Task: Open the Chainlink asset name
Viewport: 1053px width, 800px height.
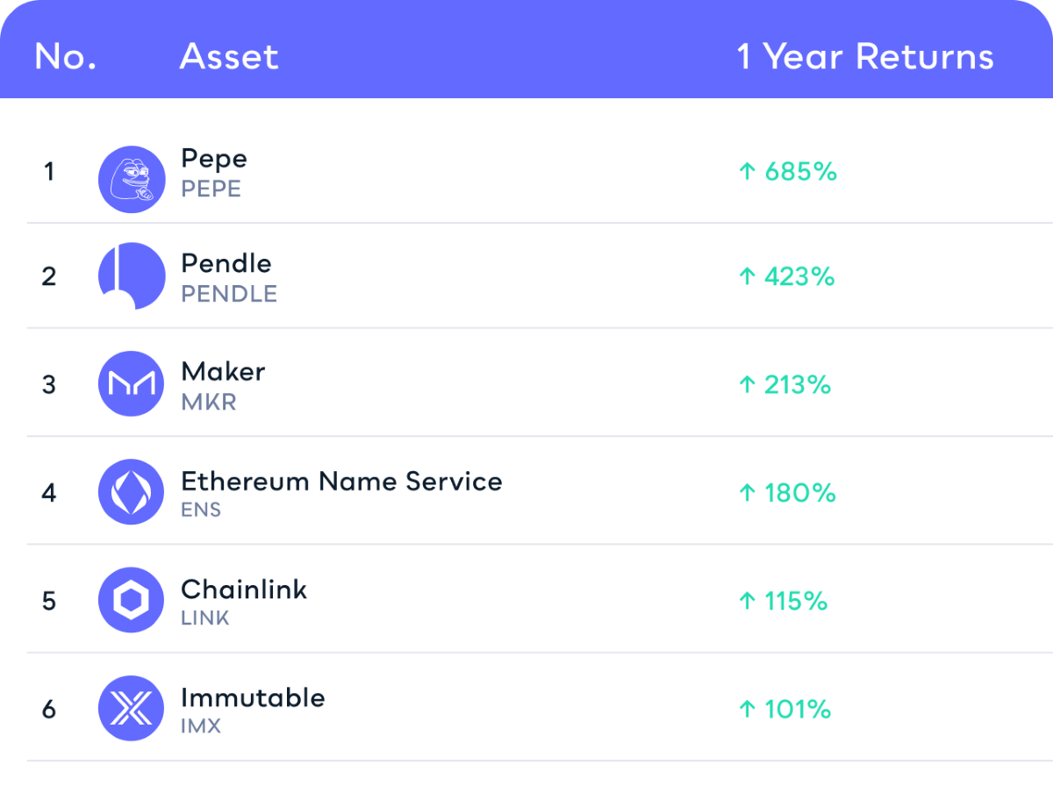Action: click(x=244, y=589)
